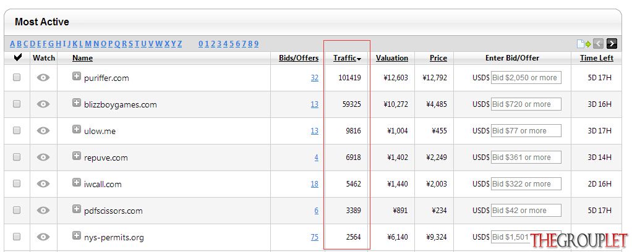Filter domains starting with digit 9

coord(257,43)
